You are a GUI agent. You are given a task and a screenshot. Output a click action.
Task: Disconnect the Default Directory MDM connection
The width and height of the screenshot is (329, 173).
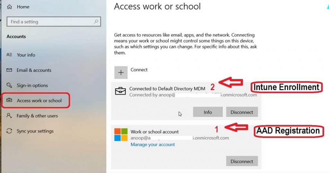click(242, 112)
